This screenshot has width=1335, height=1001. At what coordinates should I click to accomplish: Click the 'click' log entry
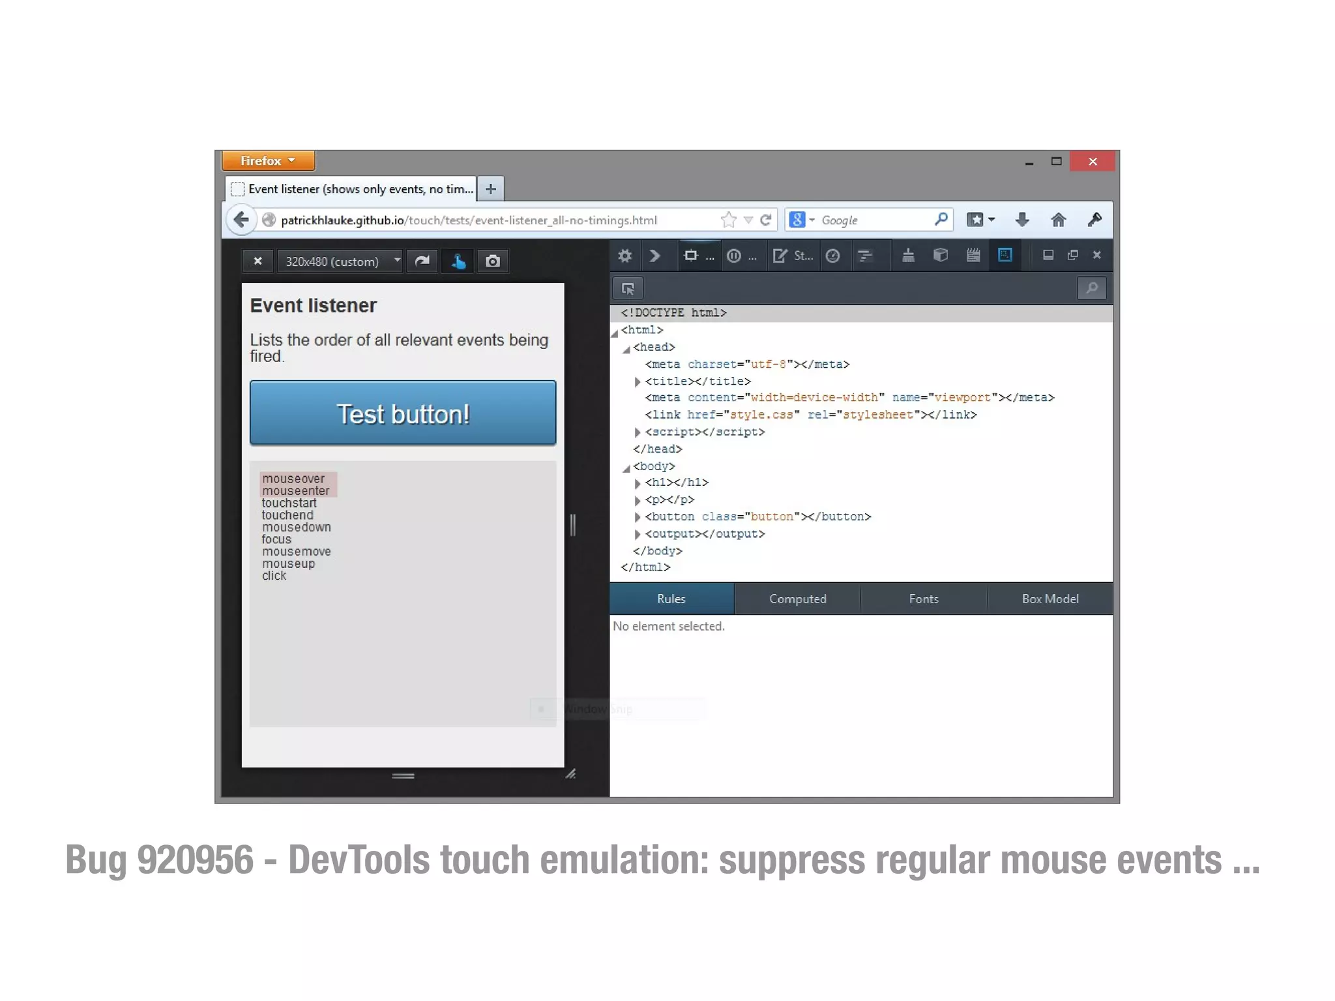tap(274, 576)
